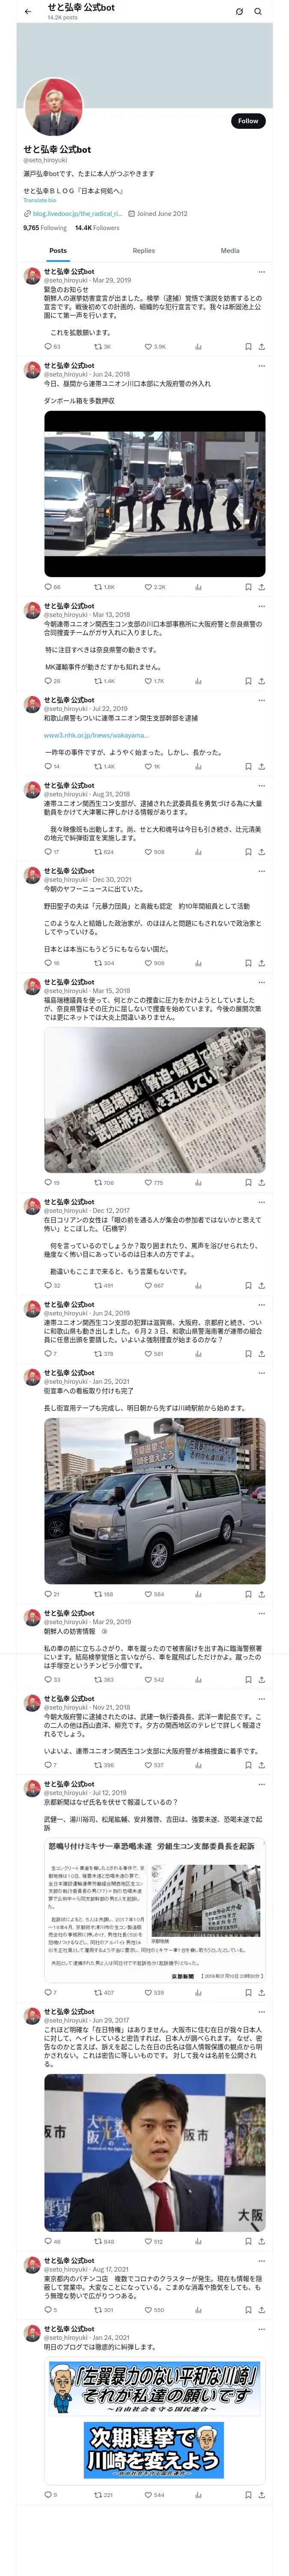Like the Mar 29, 2019 post with 3.5K likes
Viewport: 289px width, 2576px height.
pyautogui.click(x=155, y=347)
